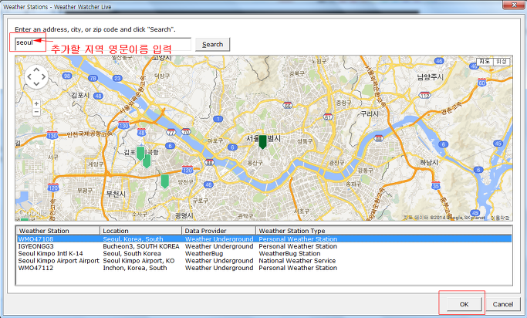Screen dimensions: 527x318
Task: Switch map to 지도 view
Action: point(485,62)
